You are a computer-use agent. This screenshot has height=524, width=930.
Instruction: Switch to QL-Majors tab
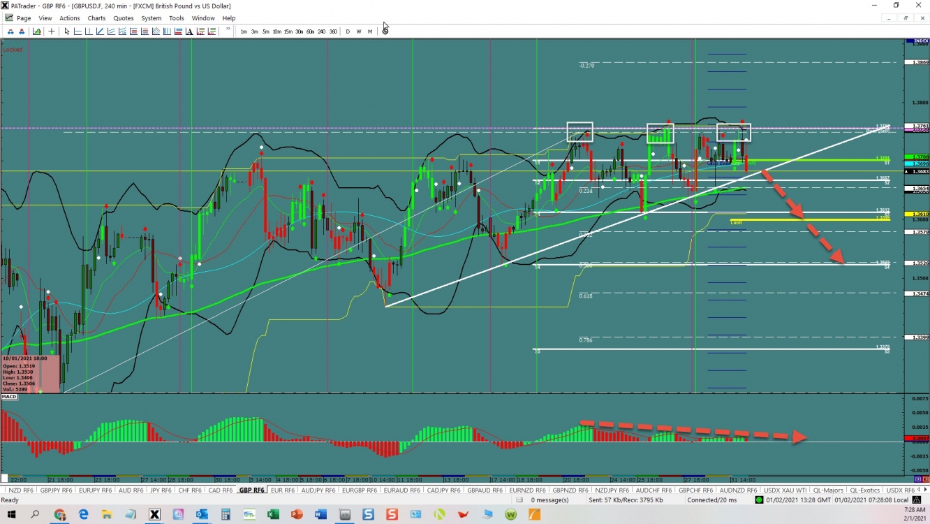(x=828, y=490)
